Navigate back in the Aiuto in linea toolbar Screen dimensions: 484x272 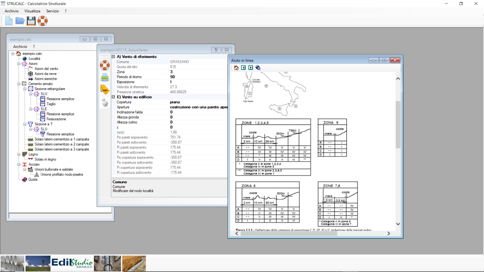(x=243, y=67)
